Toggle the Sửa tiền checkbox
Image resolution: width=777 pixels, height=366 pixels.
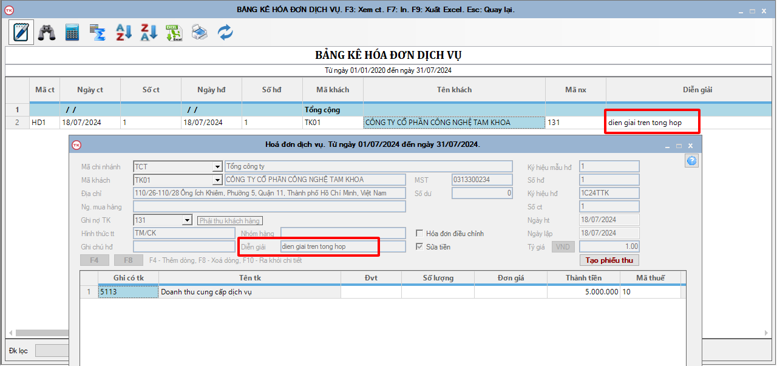point(419,247)
